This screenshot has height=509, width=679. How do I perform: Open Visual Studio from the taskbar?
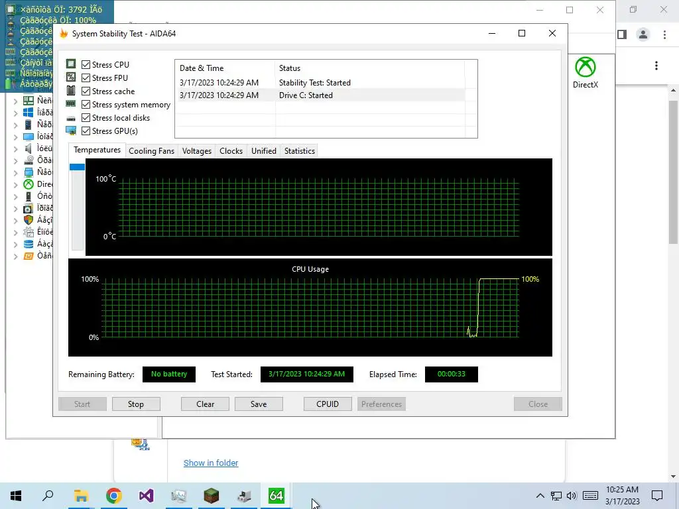pyautogui.click(x=147, y=496)
